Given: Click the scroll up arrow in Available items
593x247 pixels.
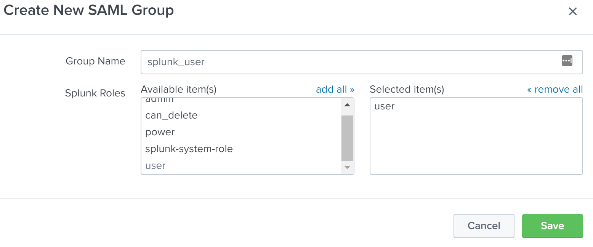Looking at the screenshot, I should [x=347, y=105].
